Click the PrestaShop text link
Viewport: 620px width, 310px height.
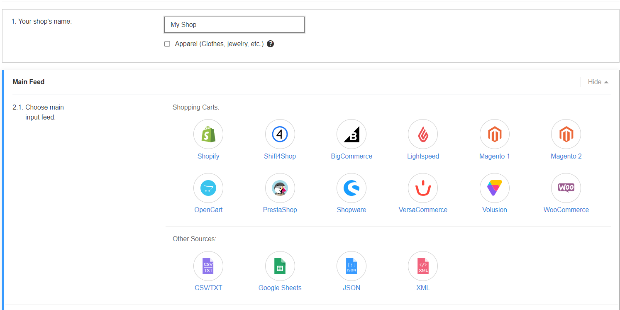coord(280,210)
